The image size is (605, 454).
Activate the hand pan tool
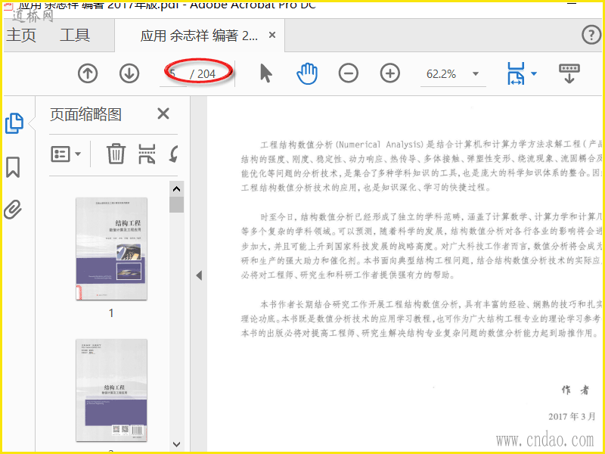point(307,73)
